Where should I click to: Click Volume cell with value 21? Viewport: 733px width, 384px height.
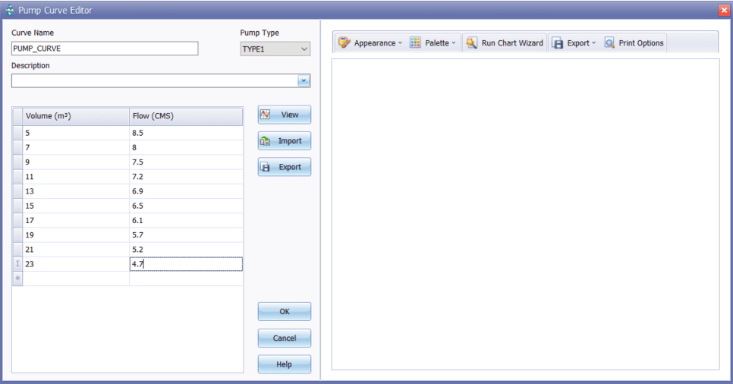76,249
